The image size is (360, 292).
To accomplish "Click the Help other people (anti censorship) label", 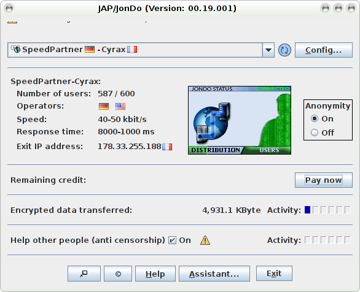I will (88, 240).
